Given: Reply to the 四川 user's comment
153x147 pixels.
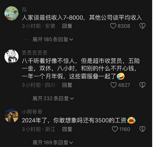Looking at the screenshot, I should pos(67,85).
